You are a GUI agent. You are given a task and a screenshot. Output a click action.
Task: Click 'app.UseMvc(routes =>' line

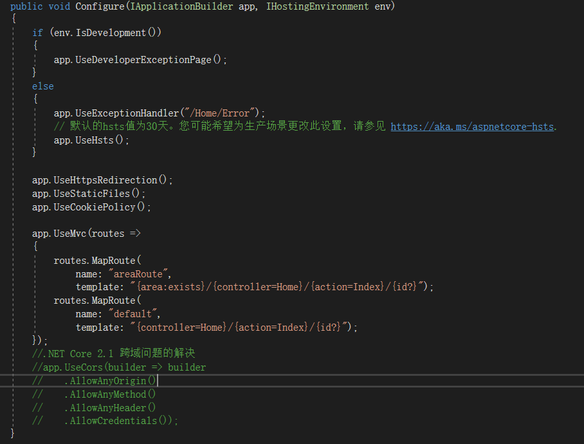(86, 234)
